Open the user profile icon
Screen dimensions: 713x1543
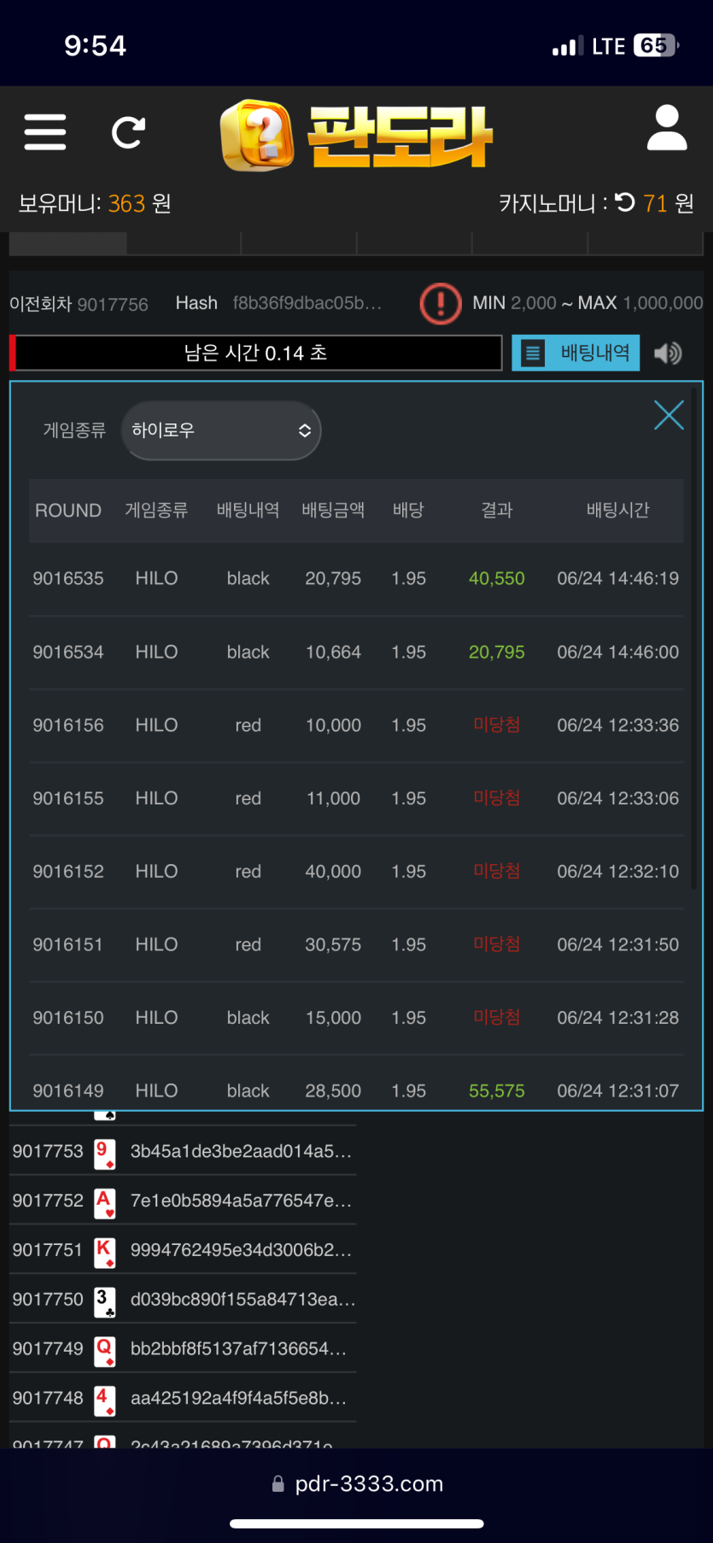point(666,129)
